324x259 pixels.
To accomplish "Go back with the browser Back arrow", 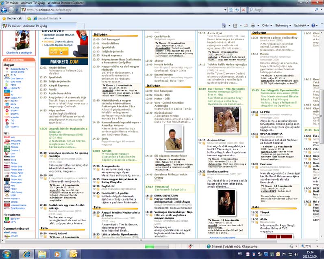I will coord(4,10).
